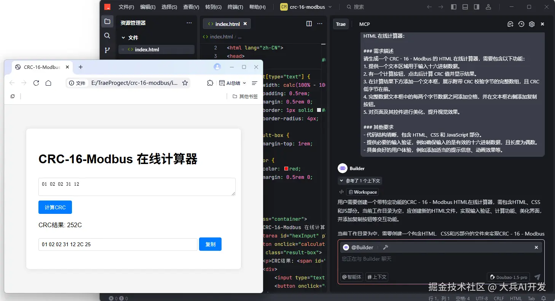
Task: Open the Explorer icon in Trae activity bar
Action: (x=107, y=21)
